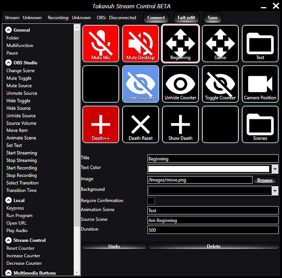The height and width of the screenshot is (278, 282).
Task: Click the Show Death plus tile
Action: click(180, 124)
